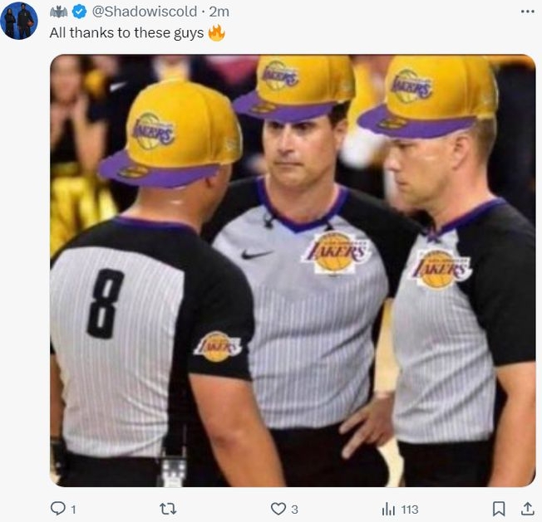
Task: Open the @Shadowiscold profile handle link
Action: [144, 12]
